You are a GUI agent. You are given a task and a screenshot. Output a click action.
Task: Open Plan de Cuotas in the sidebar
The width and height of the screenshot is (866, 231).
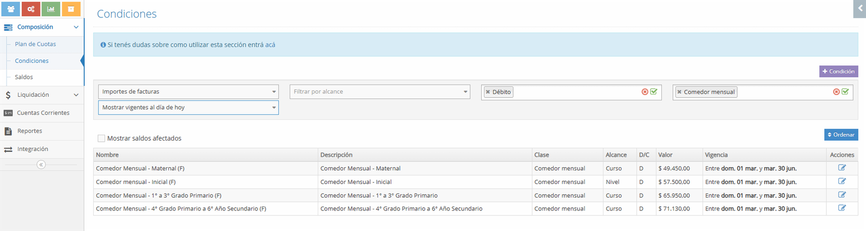[35, 44]
